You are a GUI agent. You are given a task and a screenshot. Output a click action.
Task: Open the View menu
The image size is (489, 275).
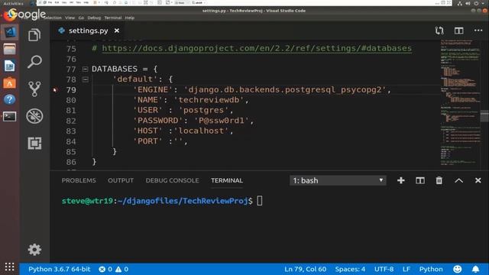coord(70,18)
